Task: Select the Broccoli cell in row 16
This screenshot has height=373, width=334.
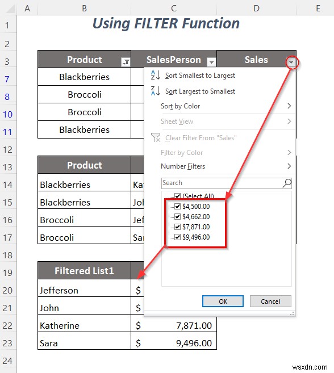Action: tap(85, 217)
